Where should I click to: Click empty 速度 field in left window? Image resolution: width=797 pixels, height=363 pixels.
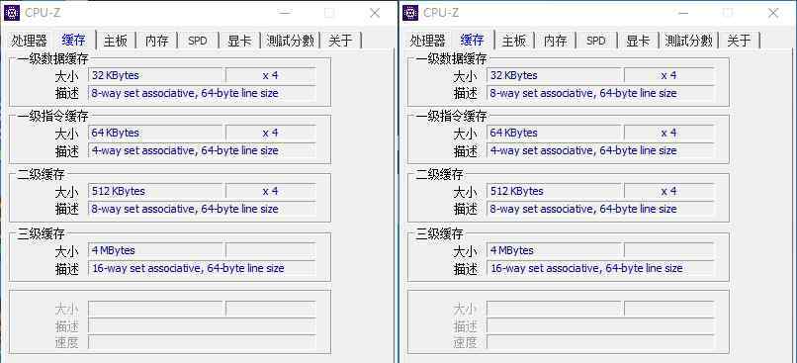point(202,342)
